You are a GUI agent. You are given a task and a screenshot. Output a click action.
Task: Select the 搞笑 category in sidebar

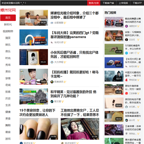point(8,38)
